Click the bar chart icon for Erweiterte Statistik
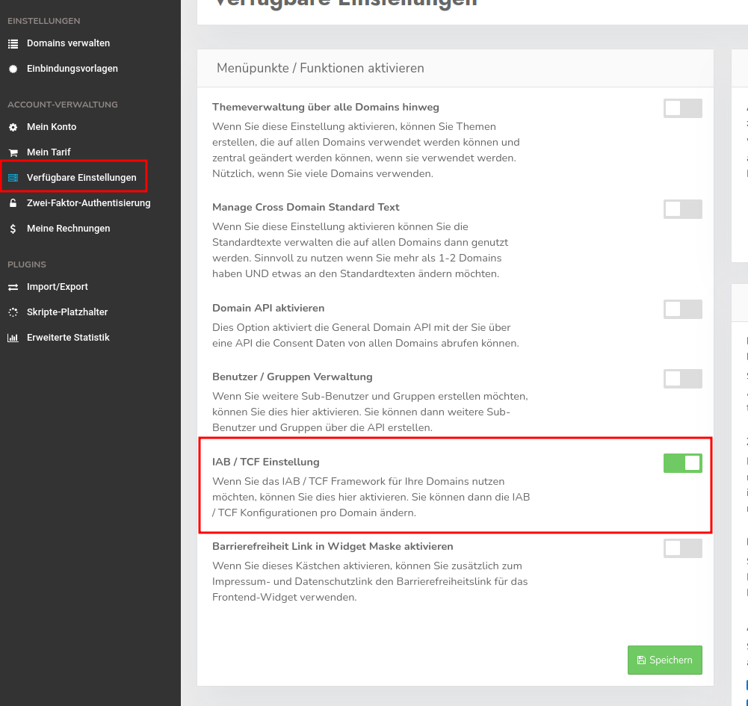748x706 pixels. tap(13, 338)
